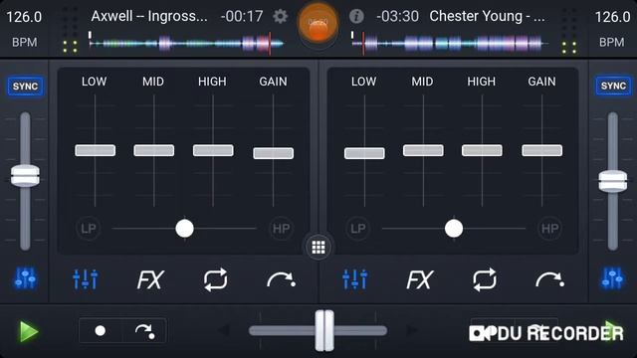Image resolution: width=637 pixels, height=358 pixels.
Task: Click right deck MID EQ slider handle
Action: point(423,150)
